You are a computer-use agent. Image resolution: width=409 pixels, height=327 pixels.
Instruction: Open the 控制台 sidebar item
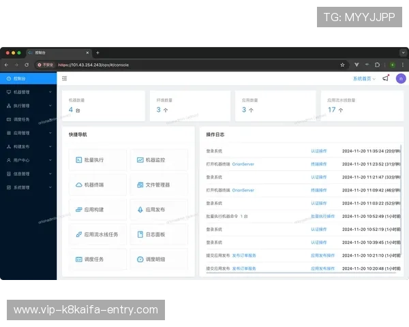pyautogui.click(x=28, y=78)
